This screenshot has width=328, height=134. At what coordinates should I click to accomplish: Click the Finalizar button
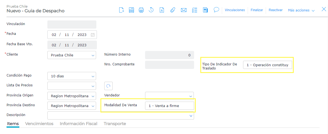point(257,10)
